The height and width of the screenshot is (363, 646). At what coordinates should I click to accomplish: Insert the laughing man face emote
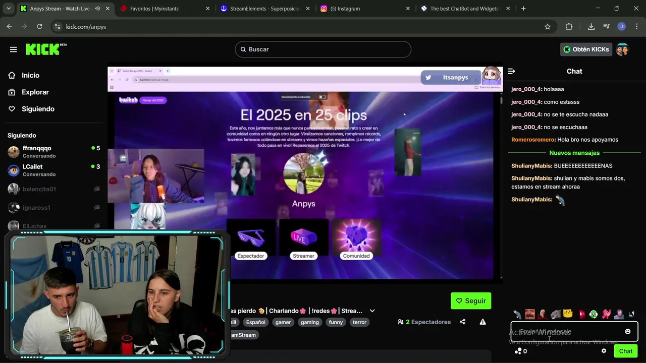[x=529, y=314]
